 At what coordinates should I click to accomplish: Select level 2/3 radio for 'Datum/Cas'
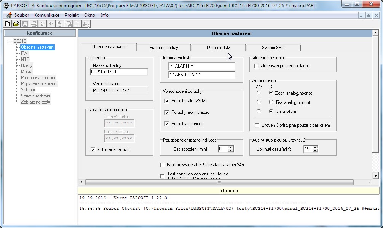click(259, 111)
